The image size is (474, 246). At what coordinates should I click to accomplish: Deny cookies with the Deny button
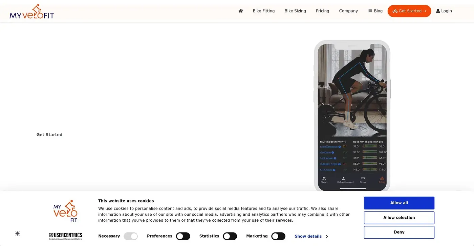coord(399,232)
